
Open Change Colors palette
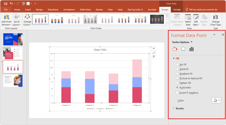(x=27, y=20)
